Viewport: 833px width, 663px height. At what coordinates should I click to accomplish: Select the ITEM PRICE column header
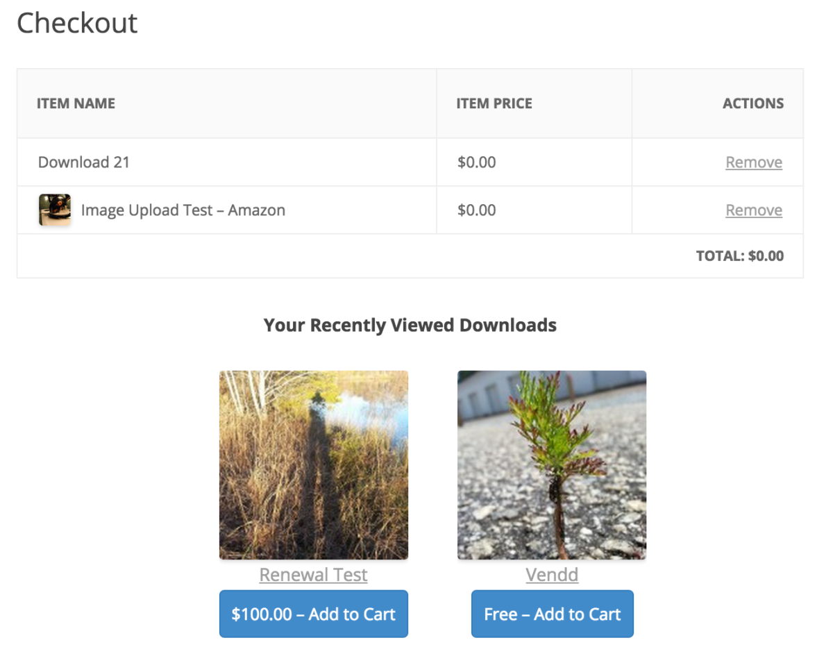pos(494,103)
